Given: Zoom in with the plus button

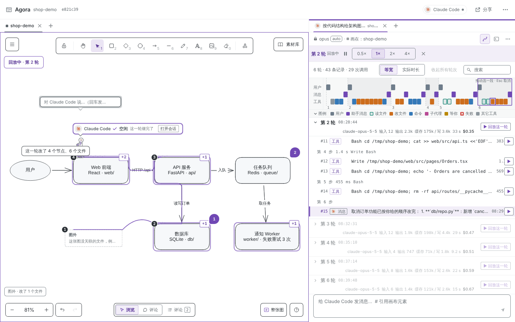Looking at the screenshot, I should (46, 310).
